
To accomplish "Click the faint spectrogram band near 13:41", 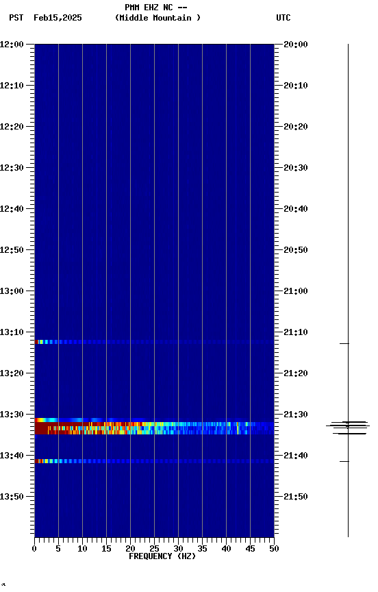I will pyautogui.click(x=154, y=461).
